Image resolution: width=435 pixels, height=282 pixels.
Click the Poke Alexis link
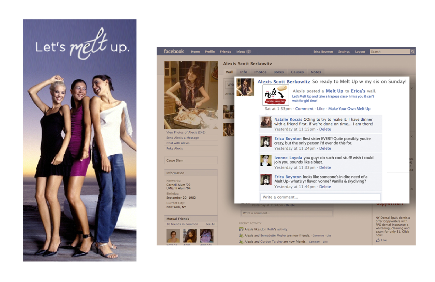(x=175, y=148)
